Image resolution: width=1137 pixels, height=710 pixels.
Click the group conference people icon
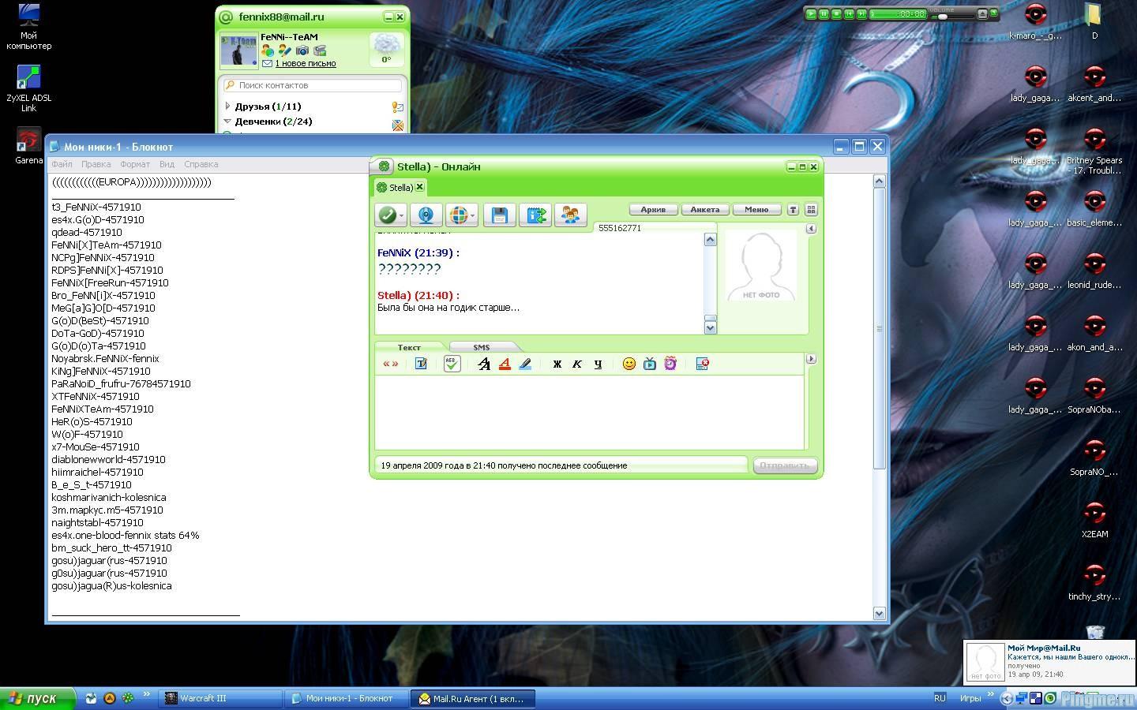570,215
